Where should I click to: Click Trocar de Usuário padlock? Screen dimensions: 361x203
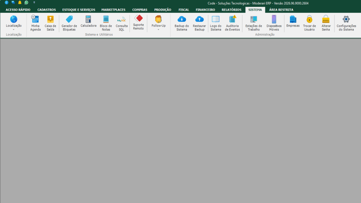point(309,19)
